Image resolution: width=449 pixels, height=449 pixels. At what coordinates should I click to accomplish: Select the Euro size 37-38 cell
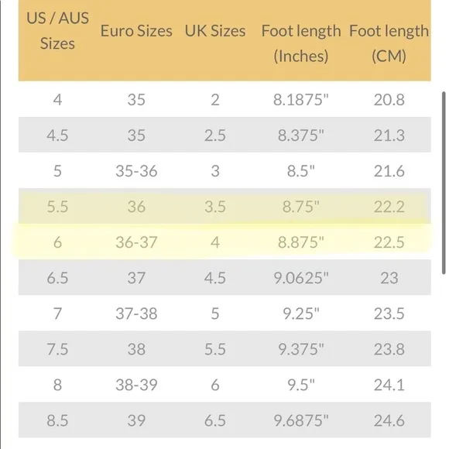coord(136,314)
